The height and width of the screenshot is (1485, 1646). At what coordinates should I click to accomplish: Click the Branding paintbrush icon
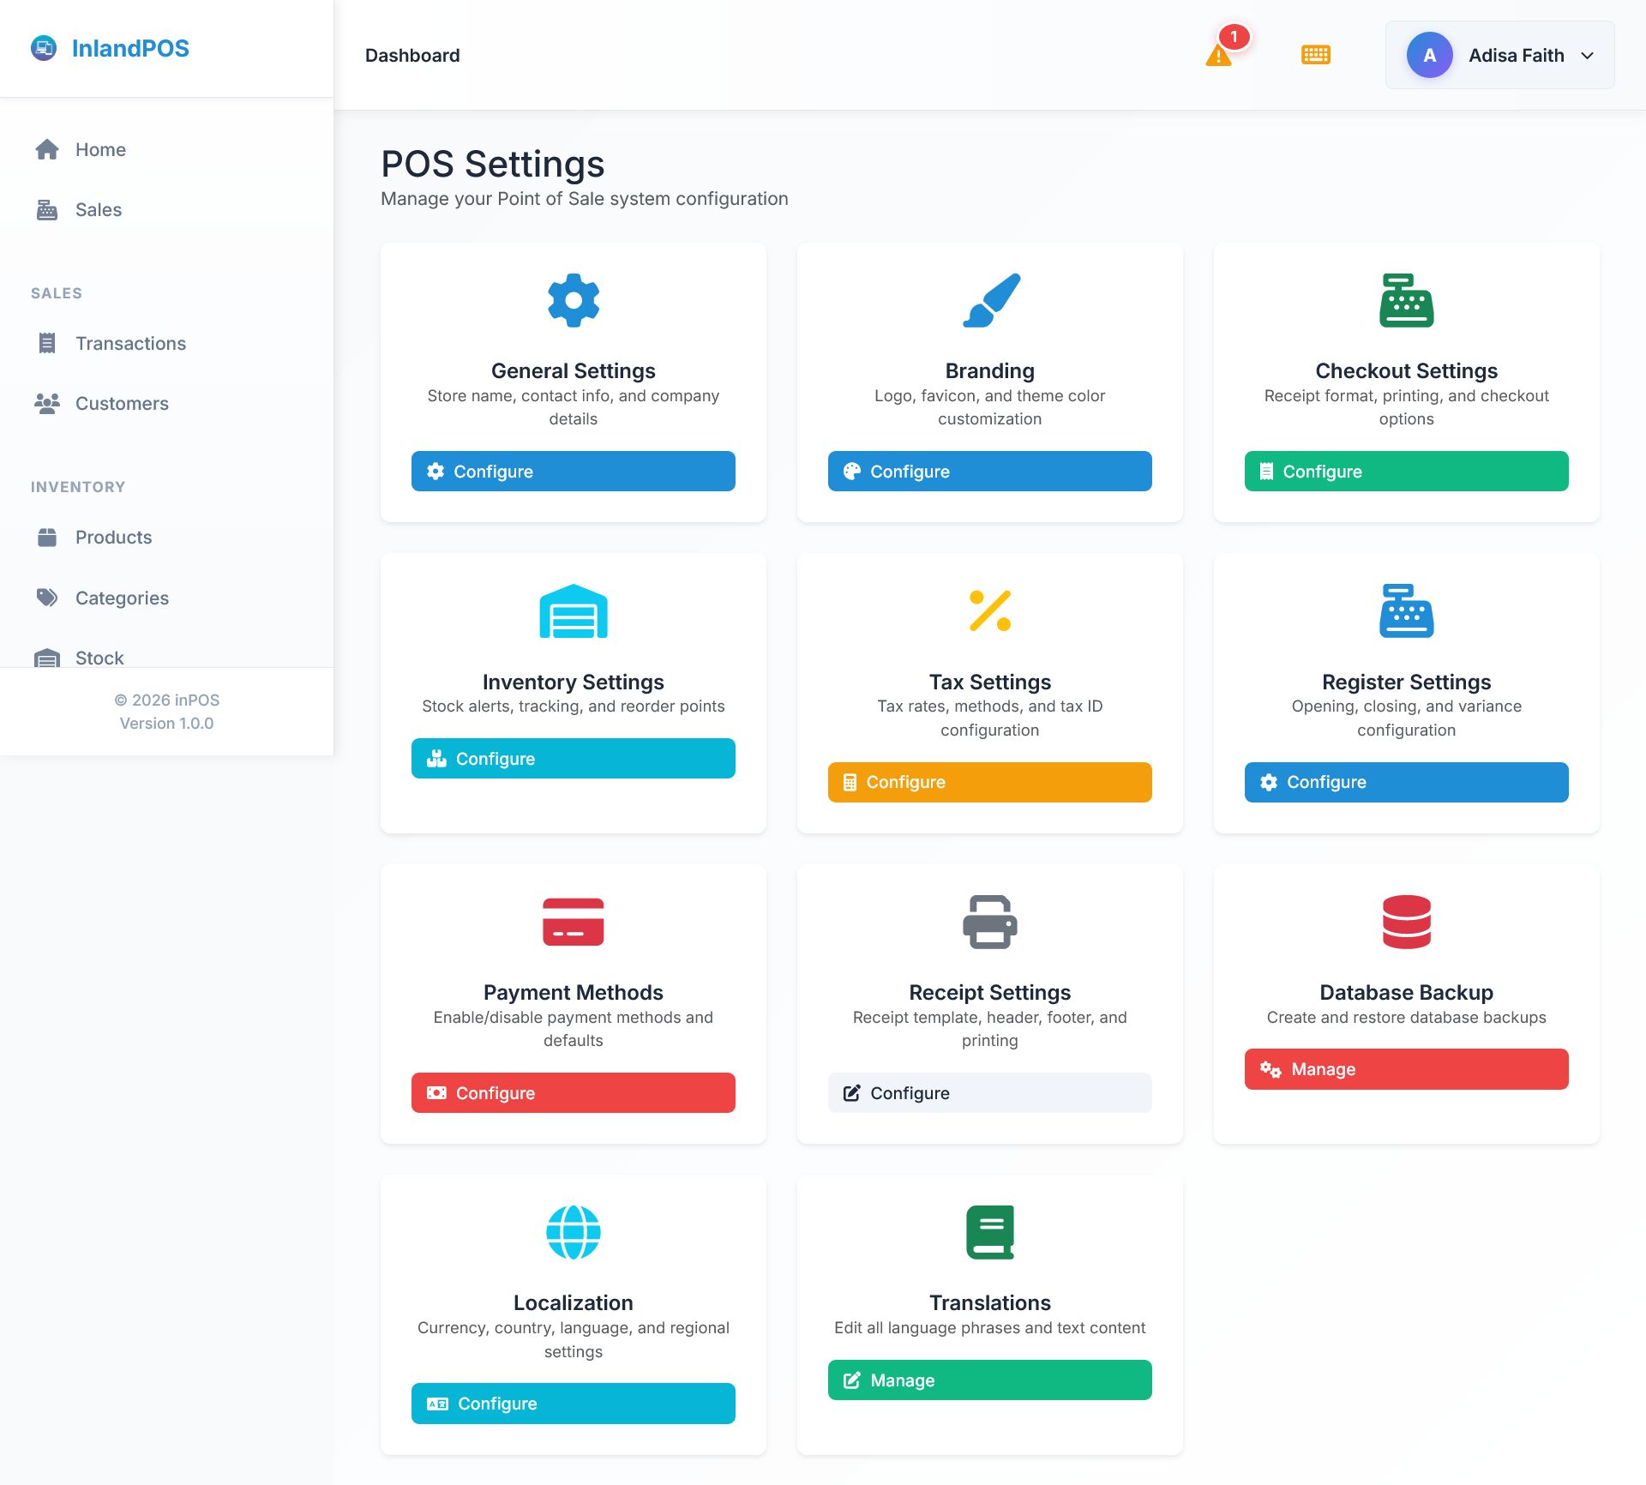(990, 300)
